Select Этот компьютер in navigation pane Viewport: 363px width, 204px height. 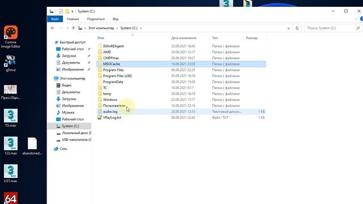(x=72, y=78)
